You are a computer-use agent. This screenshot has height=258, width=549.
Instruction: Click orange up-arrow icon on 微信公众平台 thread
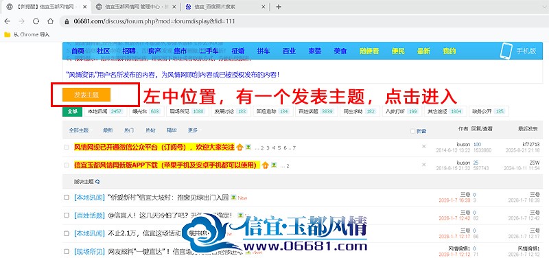pyautogui.click(x=240, y=148)
